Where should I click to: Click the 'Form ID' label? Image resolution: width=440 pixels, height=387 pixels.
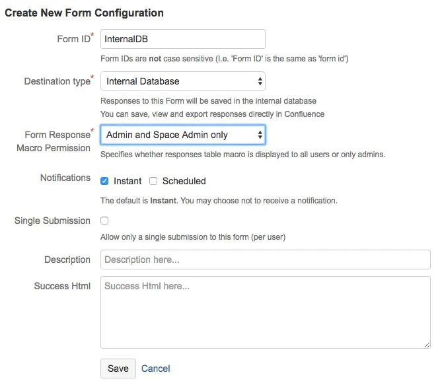point(73,39)
